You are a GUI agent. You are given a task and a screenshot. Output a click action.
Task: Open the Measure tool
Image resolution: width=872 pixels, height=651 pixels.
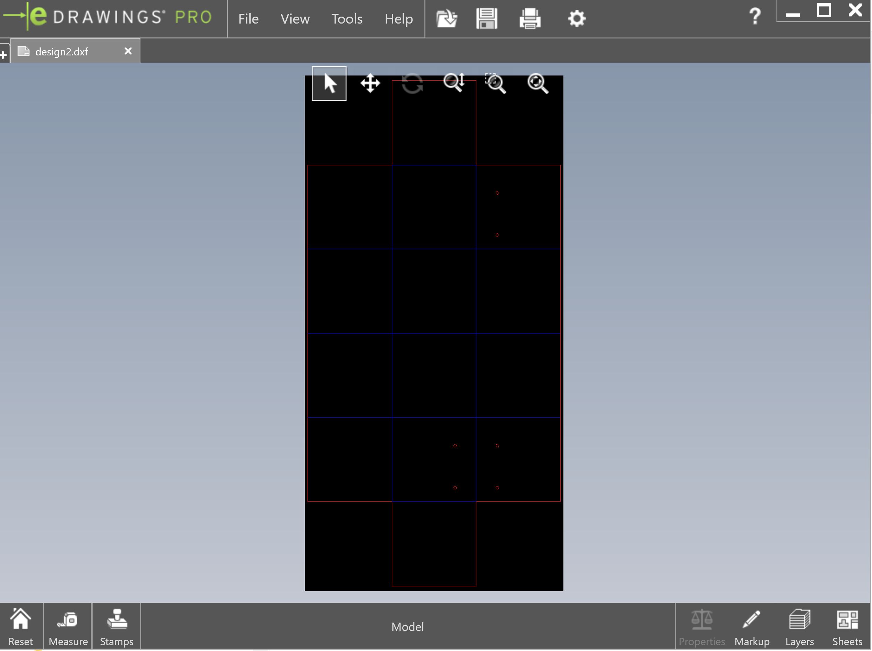click(x=68, y=627)
